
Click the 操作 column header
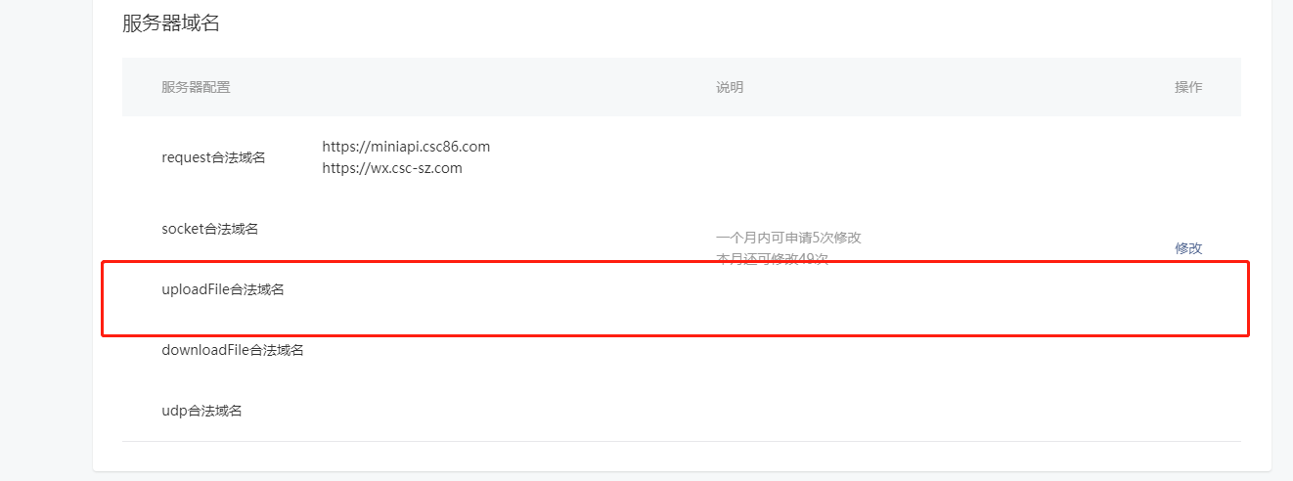(x=1188, y=87)
